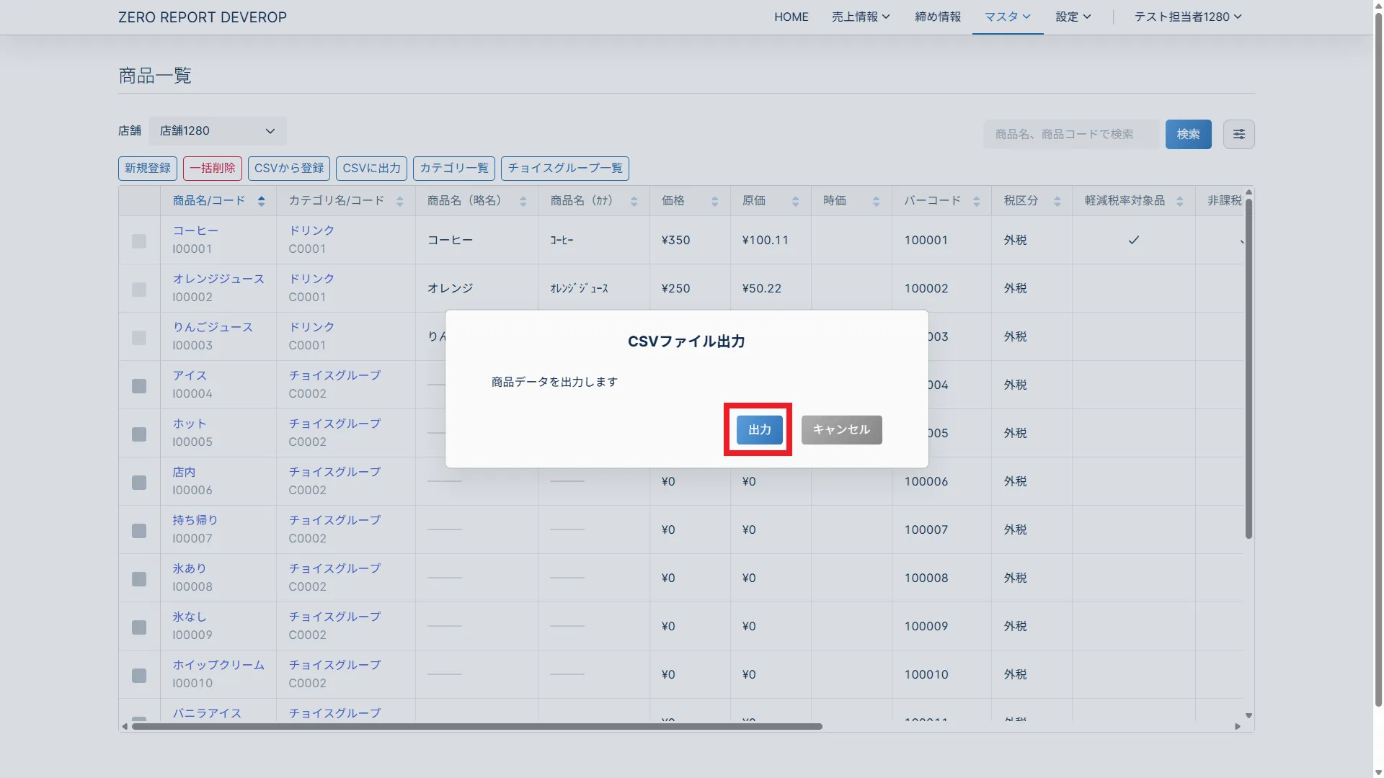Select the 店内 row checkbox
1384x778 pixels.
pos(139,483)
